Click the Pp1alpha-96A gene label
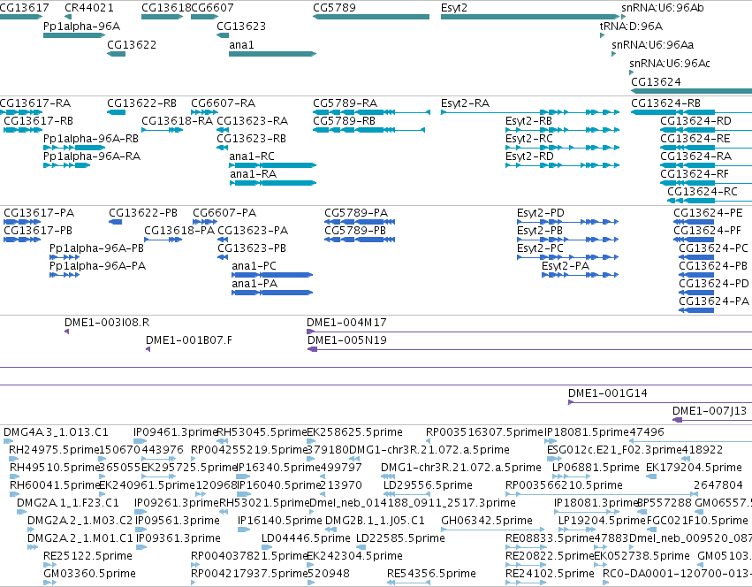Viewport: 752px width, 587px height. pos(81,26)
